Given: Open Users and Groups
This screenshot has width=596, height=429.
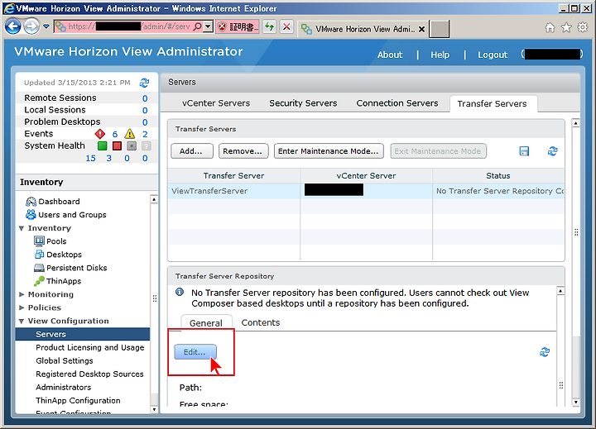Looking at the screenshot, I should [x=65, y=215].
